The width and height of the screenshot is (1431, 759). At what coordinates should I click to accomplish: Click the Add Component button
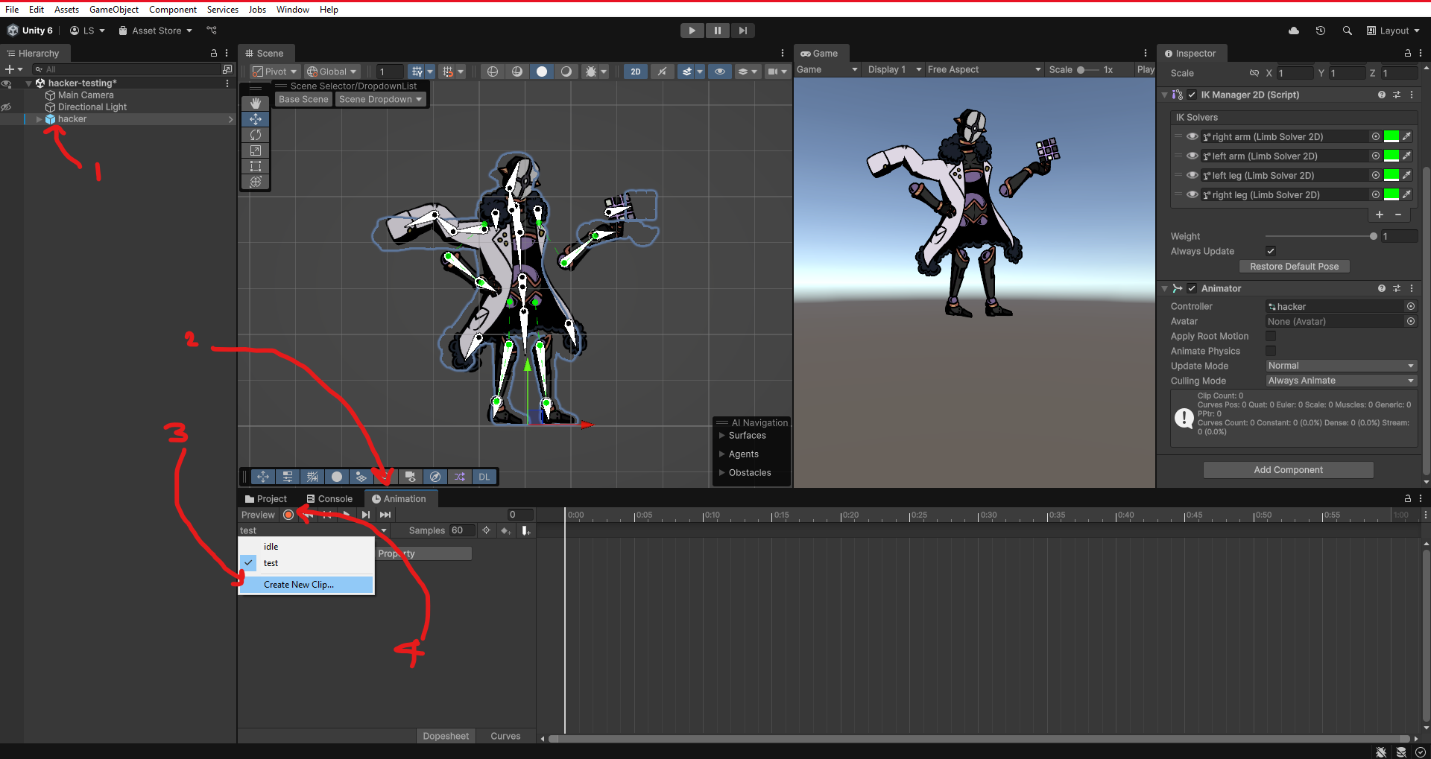(1288, 470)
